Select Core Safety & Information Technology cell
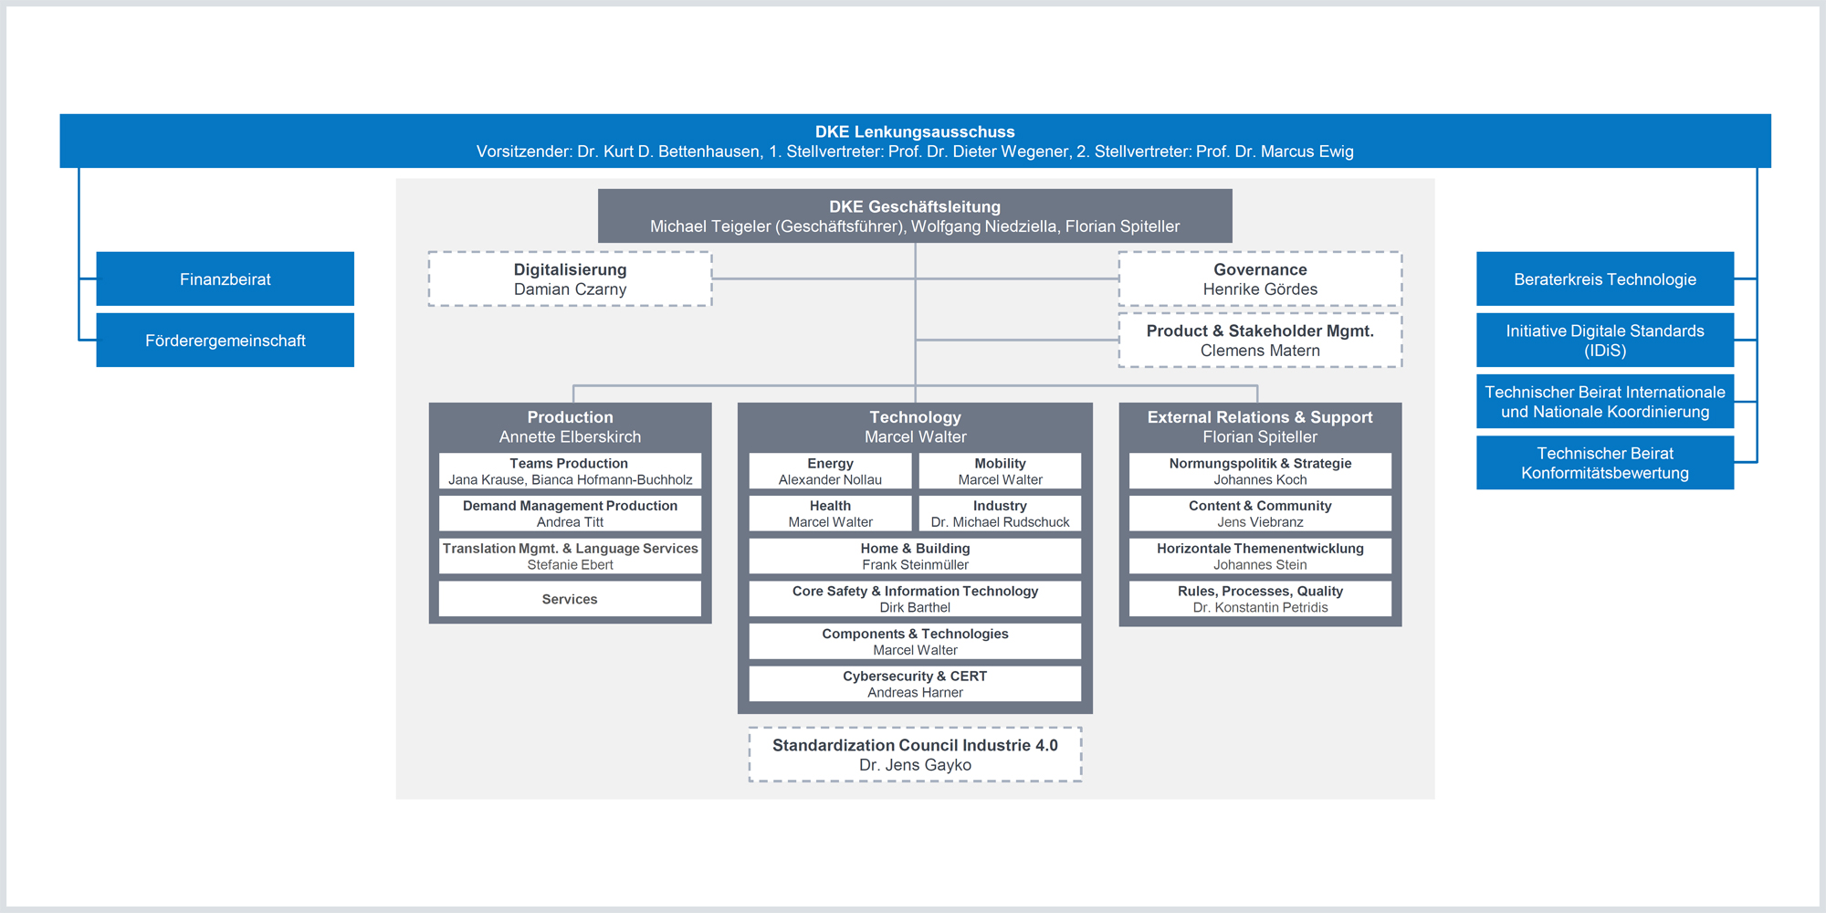1826x913 pixels. coord(915,599)
